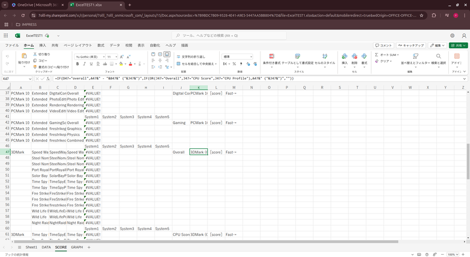Switch to the 挿入 ribbon tab
Screen dimensions: 470x257
[x=42, y=45]
